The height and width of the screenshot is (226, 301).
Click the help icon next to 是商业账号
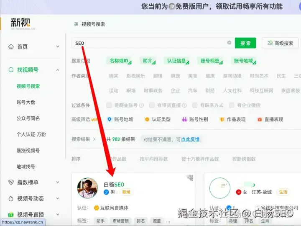click(141, 105)
